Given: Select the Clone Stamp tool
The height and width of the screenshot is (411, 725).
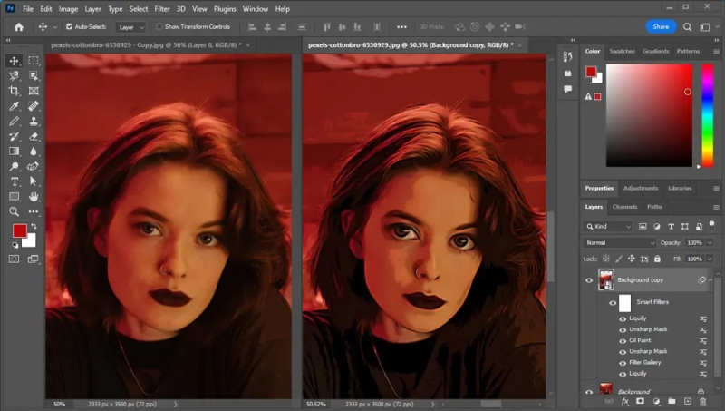Looking at the screenshot, I should point(34,122).
